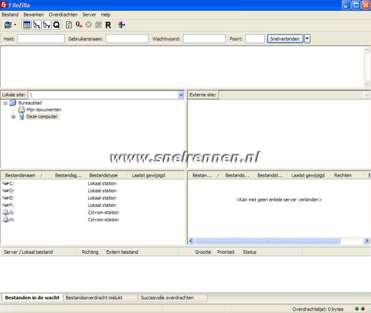
Task: Click the message log scroll up arrow
Action: click(367, 50)
